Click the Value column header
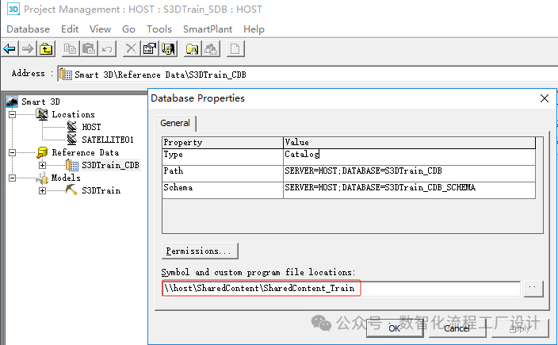The image size is (558, 345). point(409,143)
